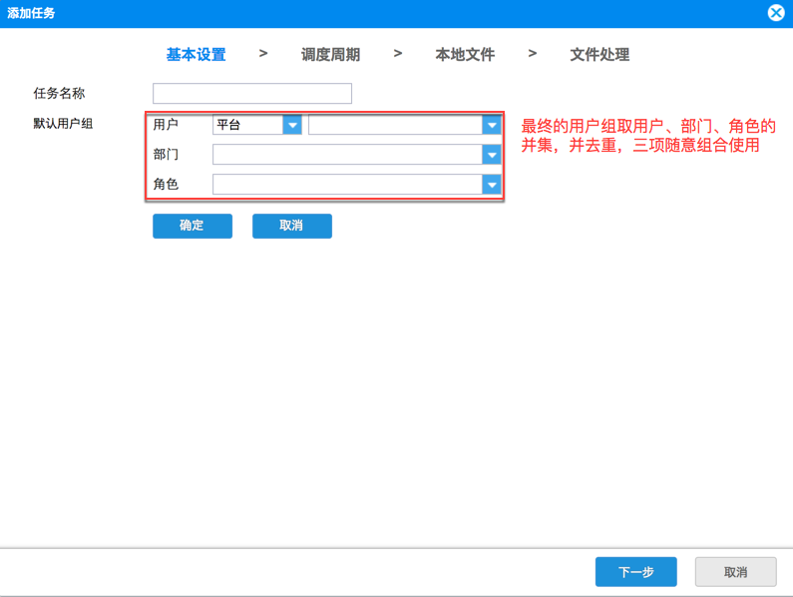Image resolution: width=793 pixels, height=597 pixels.
Task: Open the 本地文件 step tab
Action: point(465,54)
